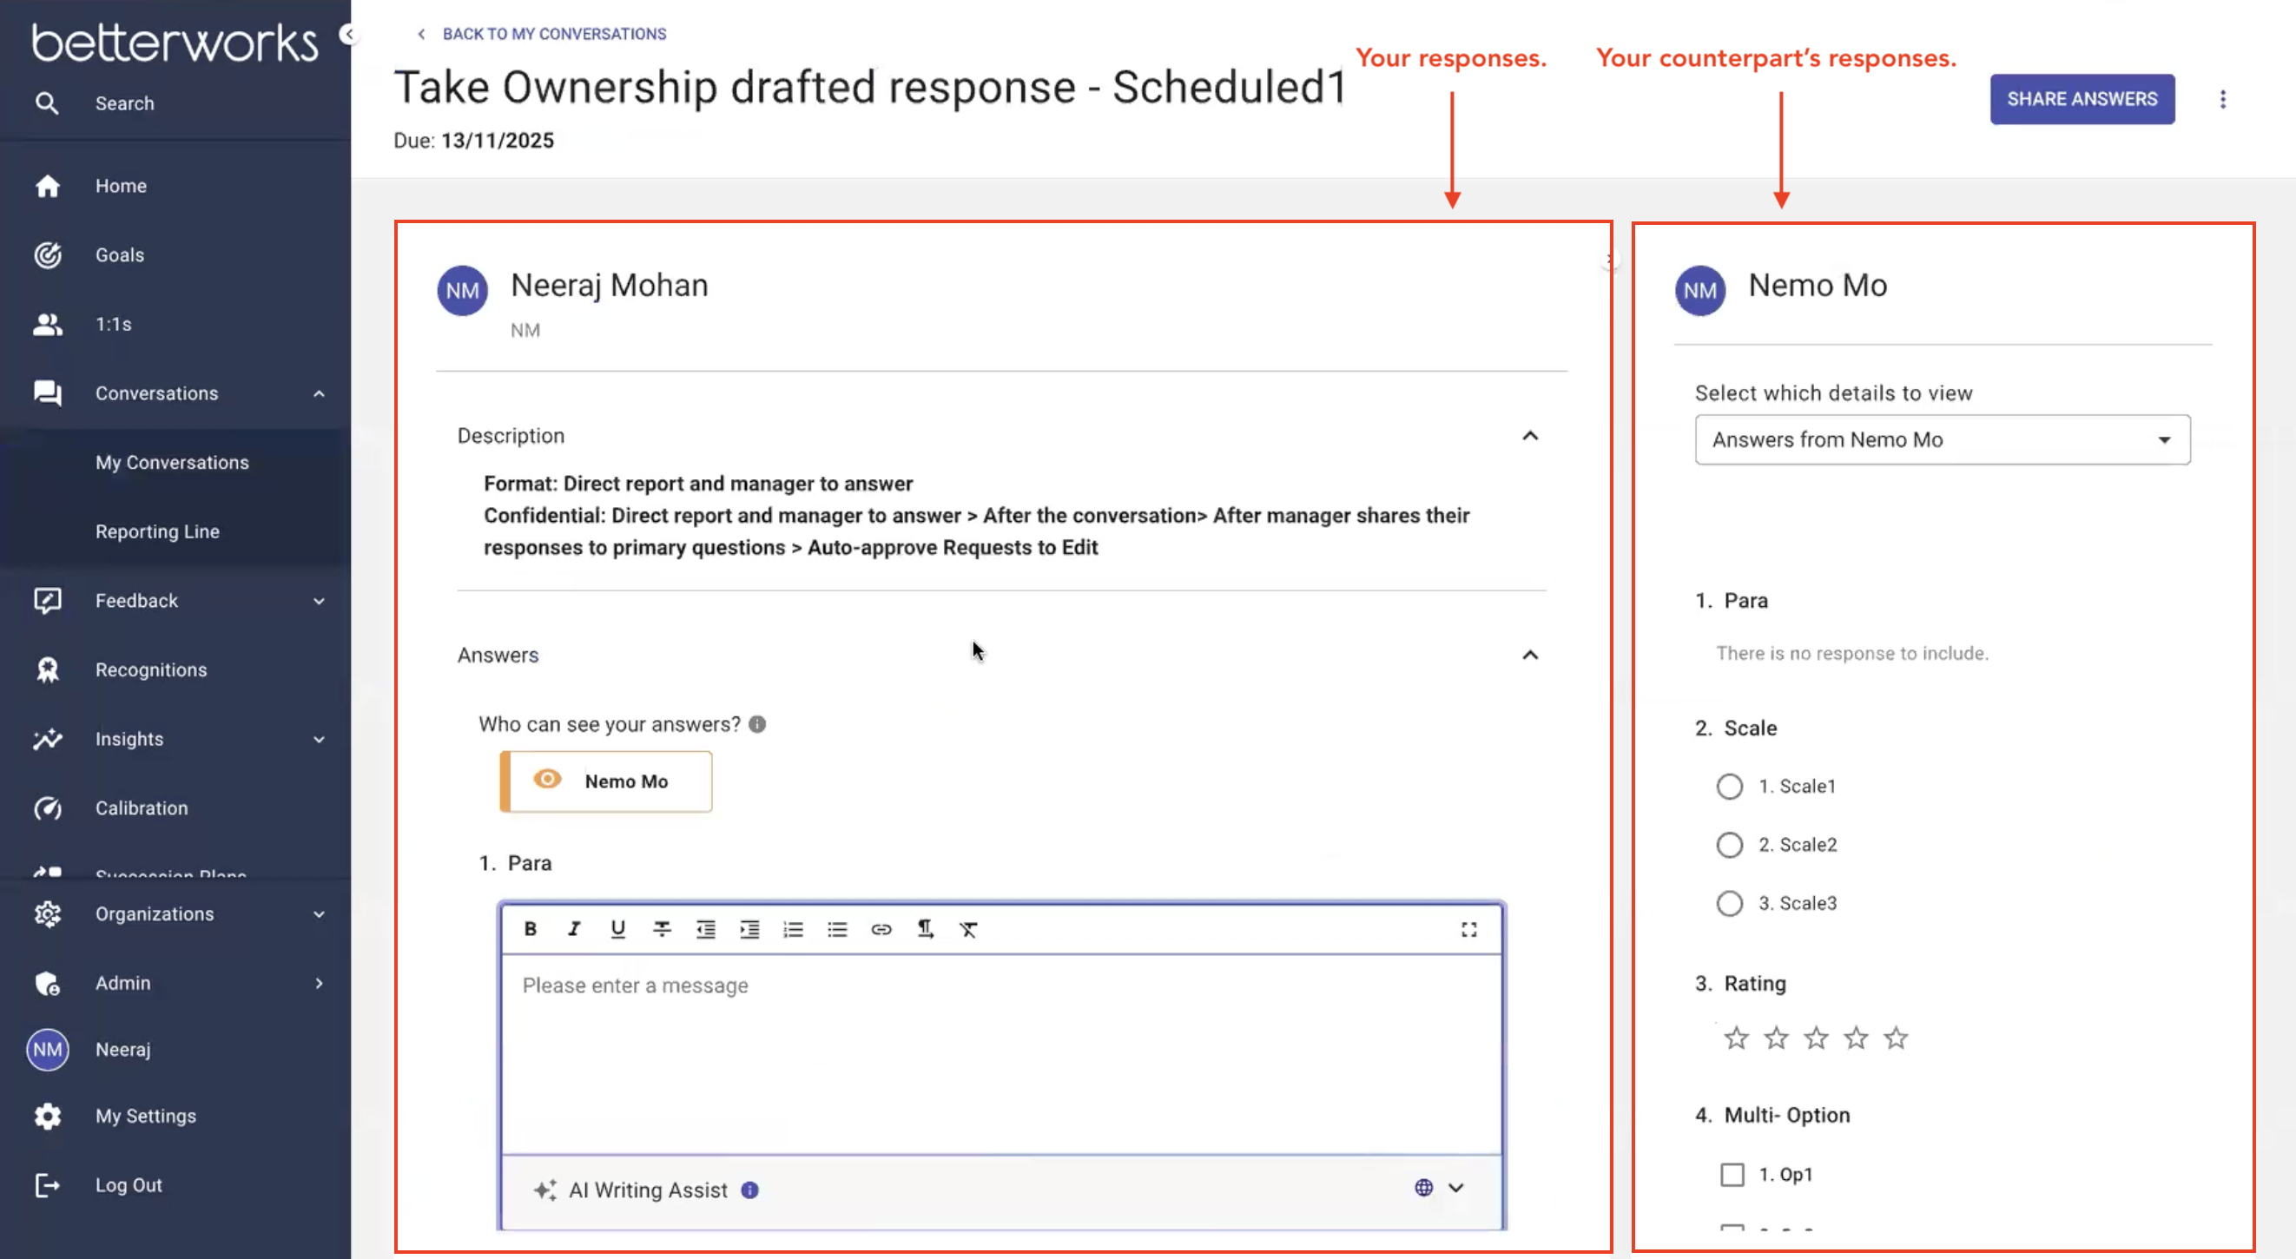Expand the editor to fullscreen
This screenshot has height=1259, width=2296.
coord(1469,929)
